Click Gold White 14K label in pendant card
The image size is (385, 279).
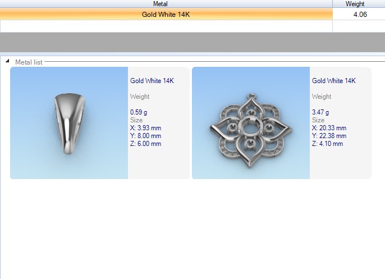[334, 81]
